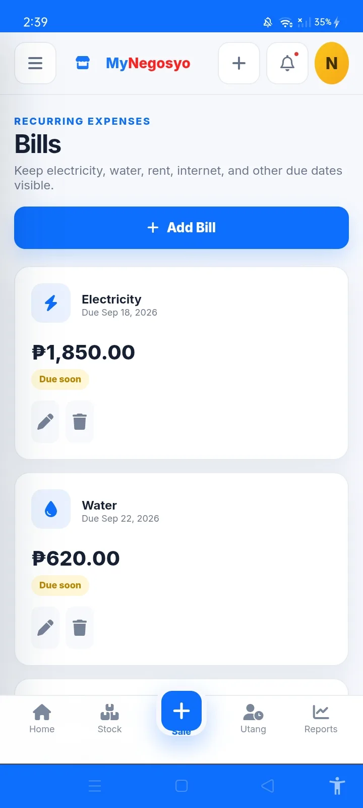Tap the Add Bill button
Viewport: 363px width, 808px height.
[181, 228]
